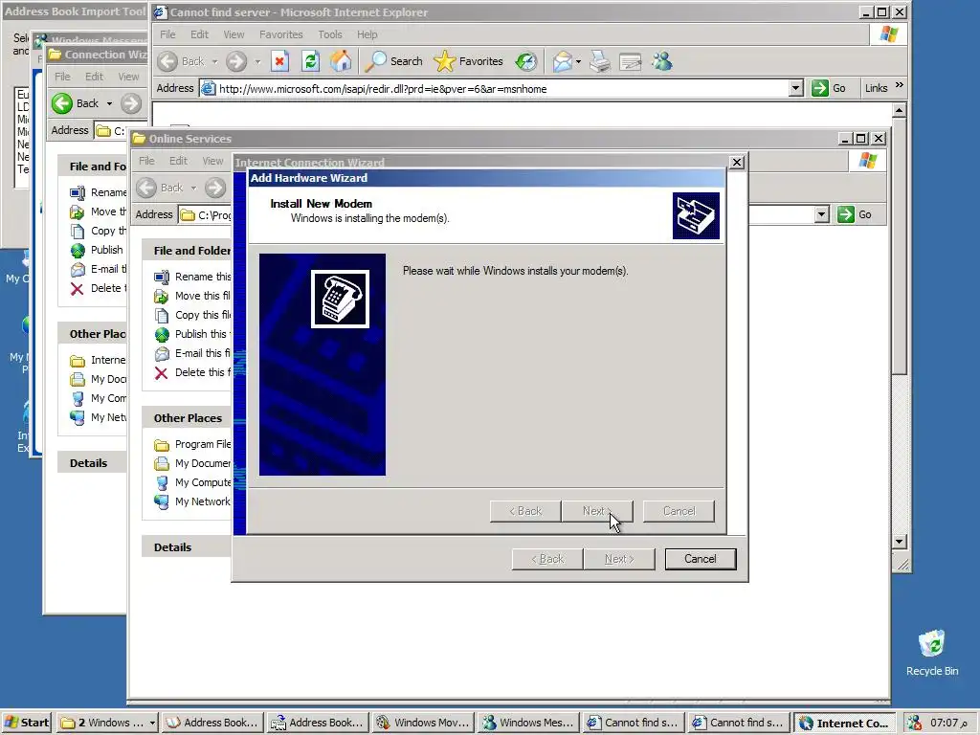Open File menu in Internet Explorer
The image size is (980, 735).
[167, 34]
